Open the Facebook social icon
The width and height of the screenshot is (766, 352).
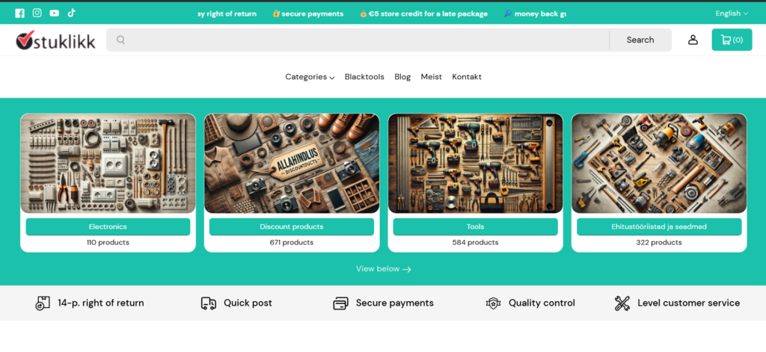coord(19,13)
